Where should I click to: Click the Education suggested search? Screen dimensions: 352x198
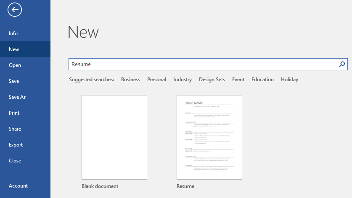tap(262, 80)
